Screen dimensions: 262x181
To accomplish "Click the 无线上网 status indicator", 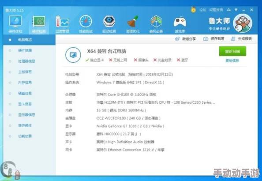I will [118, 60].
